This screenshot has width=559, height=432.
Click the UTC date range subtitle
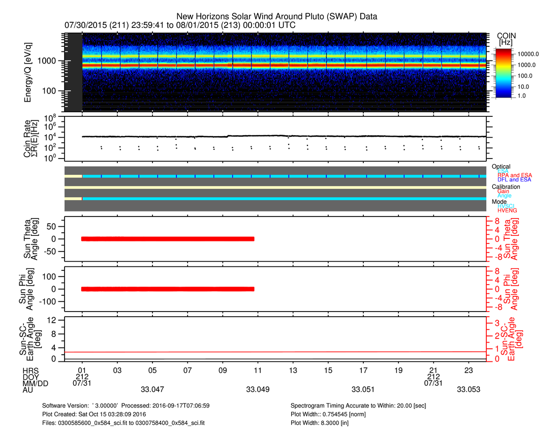pos(180,25)
